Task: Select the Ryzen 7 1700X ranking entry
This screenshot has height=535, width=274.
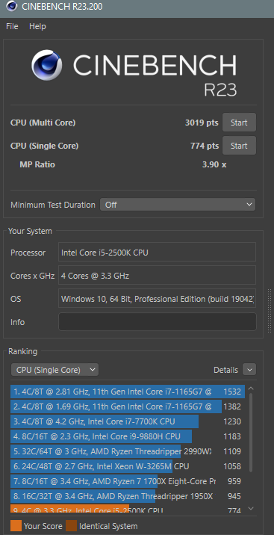Action: pyautogui.click(x=128, y=481)
